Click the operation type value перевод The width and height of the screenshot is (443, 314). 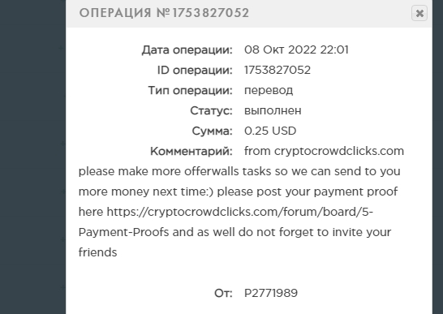pos(269,91)
